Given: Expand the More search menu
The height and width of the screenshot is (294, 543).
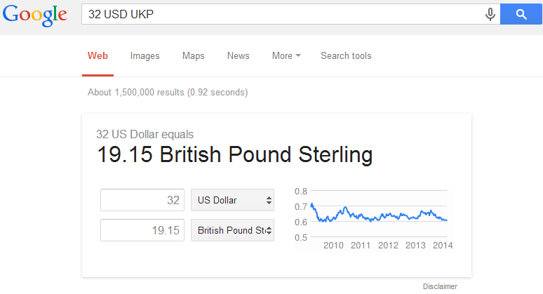Looking at the screenshot, I should [x=286, y=55].
